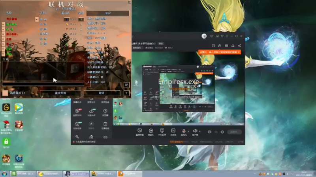Image resolution: width=316 pixels, height=177 pixels.
Task: Open the 摄像头 camera source icon
Action: point(151,132)
